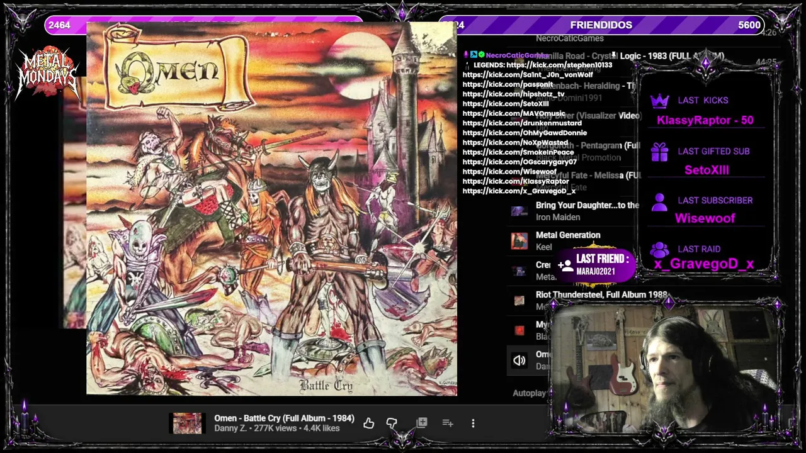
Task: Click the large Omen Battle Cry album cover
Action: (x=271, y=208)
